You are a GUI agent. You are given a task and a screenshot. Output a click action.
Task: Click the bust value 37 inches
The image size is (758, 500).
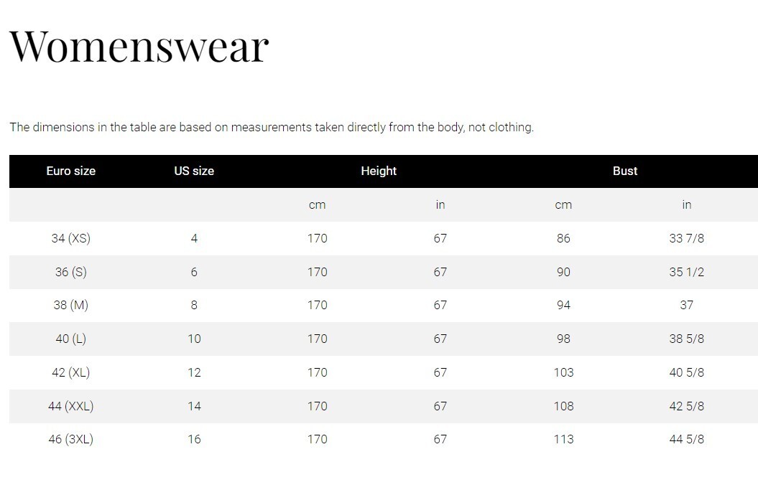click(686, 305)
